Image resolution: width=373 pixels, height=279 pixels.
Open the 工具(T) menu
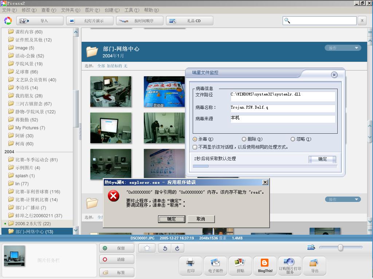point(131,10)
